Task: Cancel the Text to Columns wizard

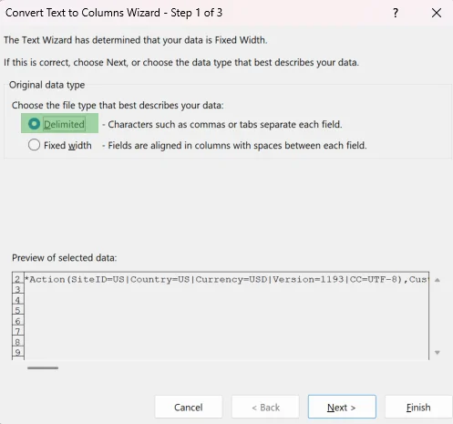Action: pos(189,407)
